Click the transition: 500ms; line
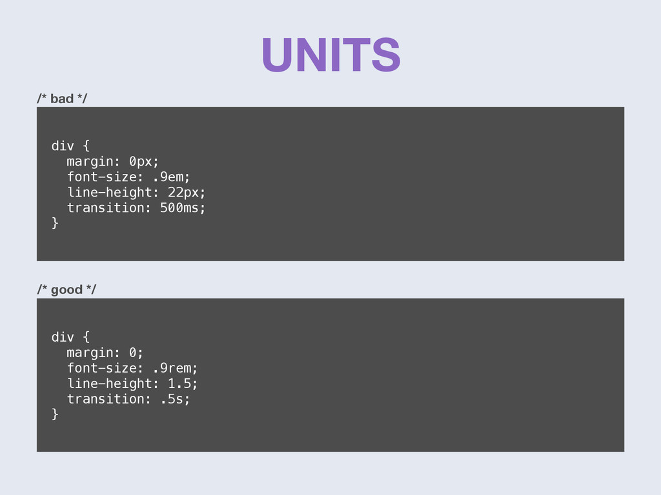The width and height of the screenshot is (661, 495). tap(136, 208)
